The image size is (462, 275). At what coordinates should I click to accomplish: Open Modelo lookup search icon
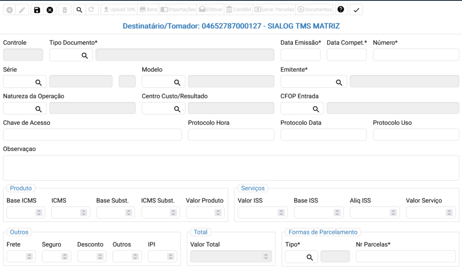coord(177,82)
